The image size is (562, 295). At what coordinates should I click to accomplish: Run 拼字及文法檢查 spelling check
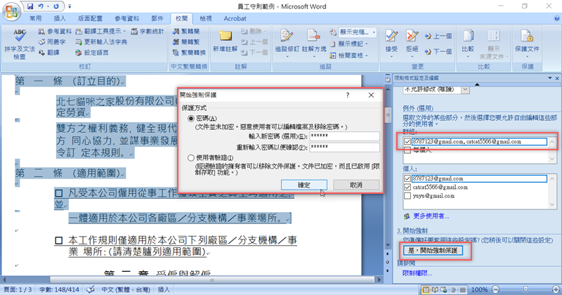20,44
